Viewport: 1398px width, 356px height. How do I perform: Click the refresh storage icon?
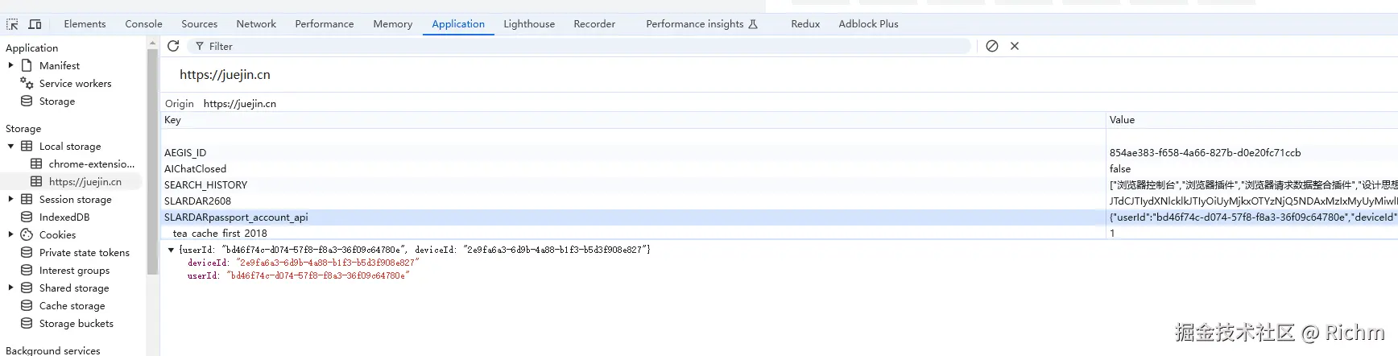coord(173,46)
